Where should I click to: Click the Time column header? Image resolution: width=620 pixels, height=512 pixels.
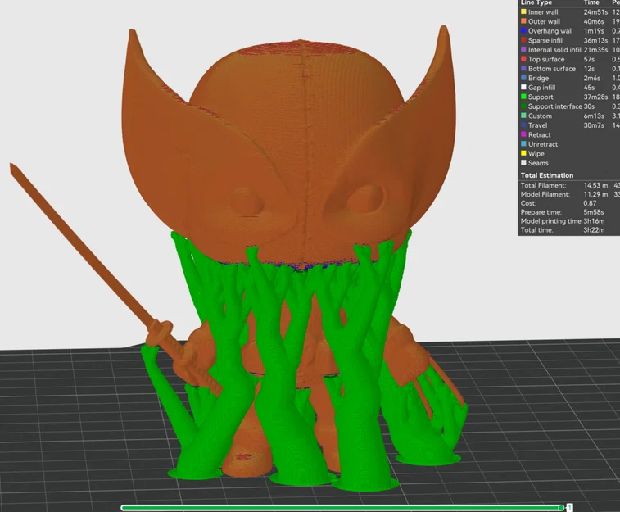click(591, 2)
